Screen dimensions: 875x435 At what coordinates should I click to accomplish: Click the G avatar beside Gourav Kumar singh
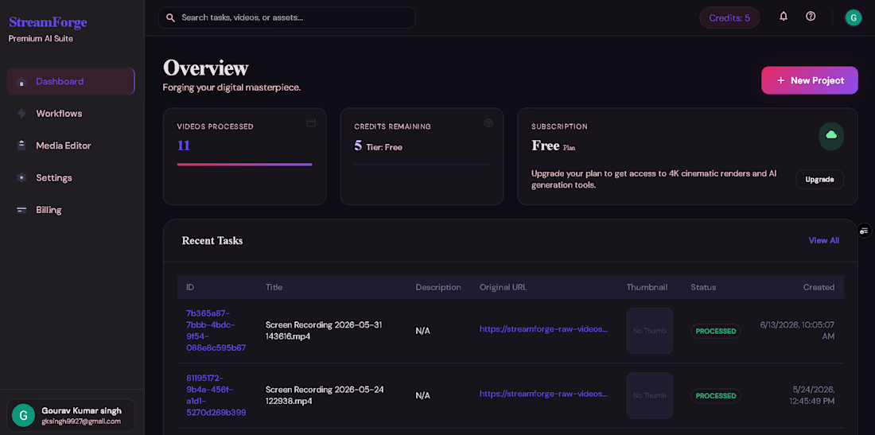click(23, 415)
